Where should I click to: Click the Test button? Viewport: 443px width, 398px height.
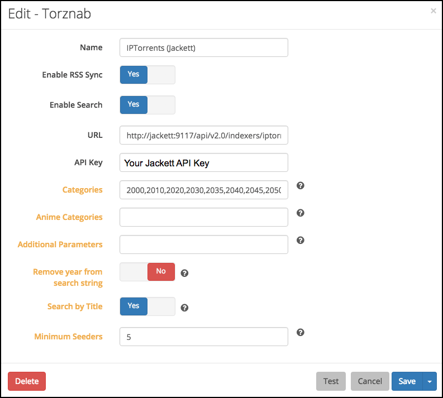331,381
